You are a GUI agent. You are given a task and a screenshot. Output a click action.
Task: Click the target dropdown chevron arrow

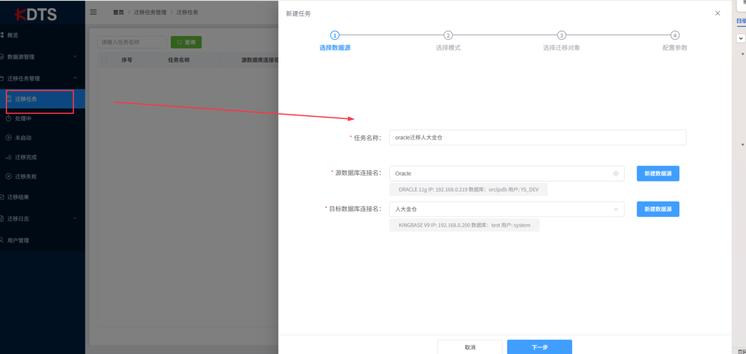(616, 209)
